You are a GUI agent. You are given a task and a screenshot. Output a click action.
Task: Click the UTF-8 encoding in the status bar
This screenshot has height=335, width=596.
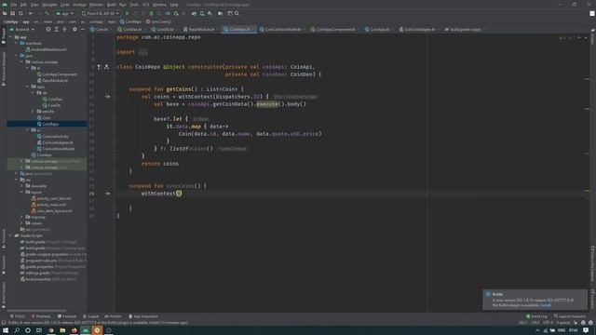(548, 323)
